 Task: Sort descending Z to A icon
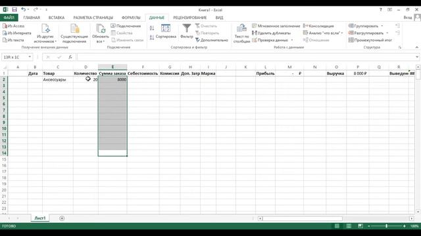pos(152,37)
